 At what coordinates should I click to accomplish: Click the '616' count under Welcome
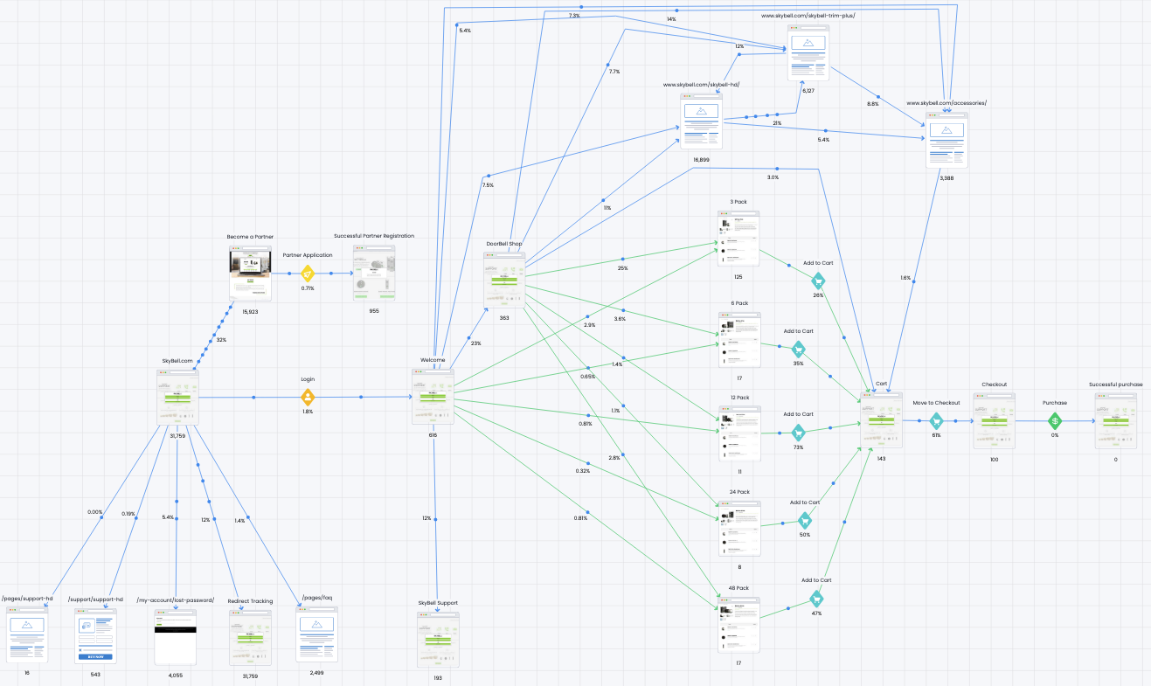pos(433,435)
